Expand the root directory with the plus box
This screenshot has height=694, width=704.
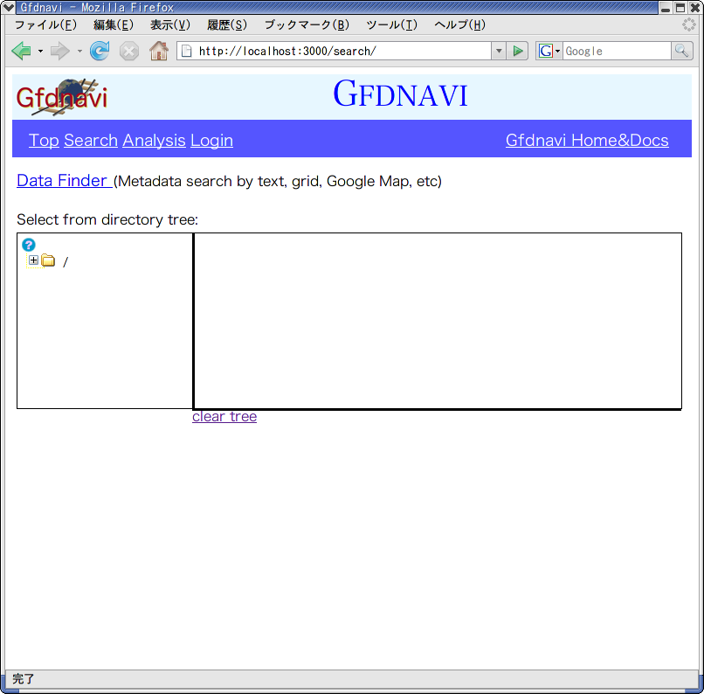pyautogui.click(x=33, y=260)
